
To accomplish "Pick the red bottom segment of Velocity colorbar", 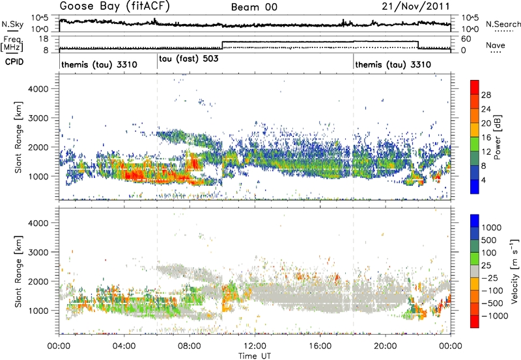I will coord(475,322).
